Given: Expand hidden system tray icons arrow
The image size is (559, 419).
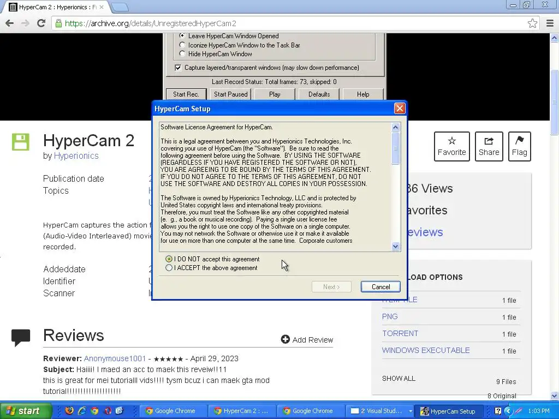Looking at the screenshot, I should 508,411.
